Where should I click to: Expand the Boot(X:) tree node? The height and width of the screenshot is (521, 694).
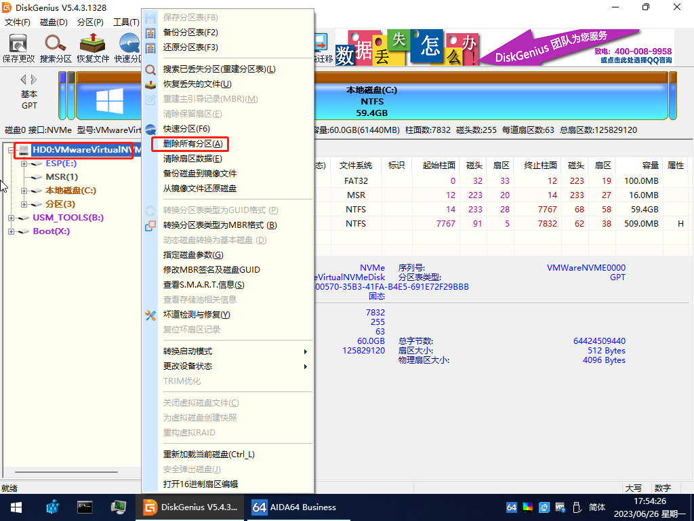(x=11, y=232)
